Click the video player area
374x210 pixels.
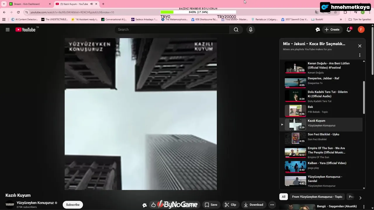coord(141,114)
